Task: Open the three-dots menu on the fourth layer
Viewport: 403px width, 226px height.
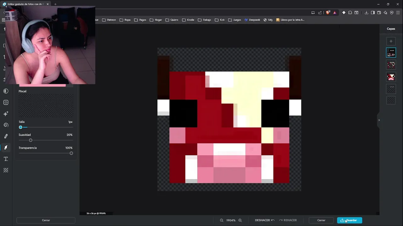Action: pyautogui.click(x=392, y=87)
